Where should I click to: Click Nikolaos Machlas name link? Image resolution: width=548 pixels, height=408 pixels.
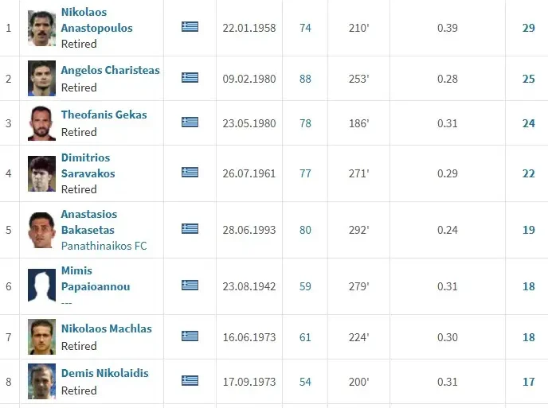(106, 328)
